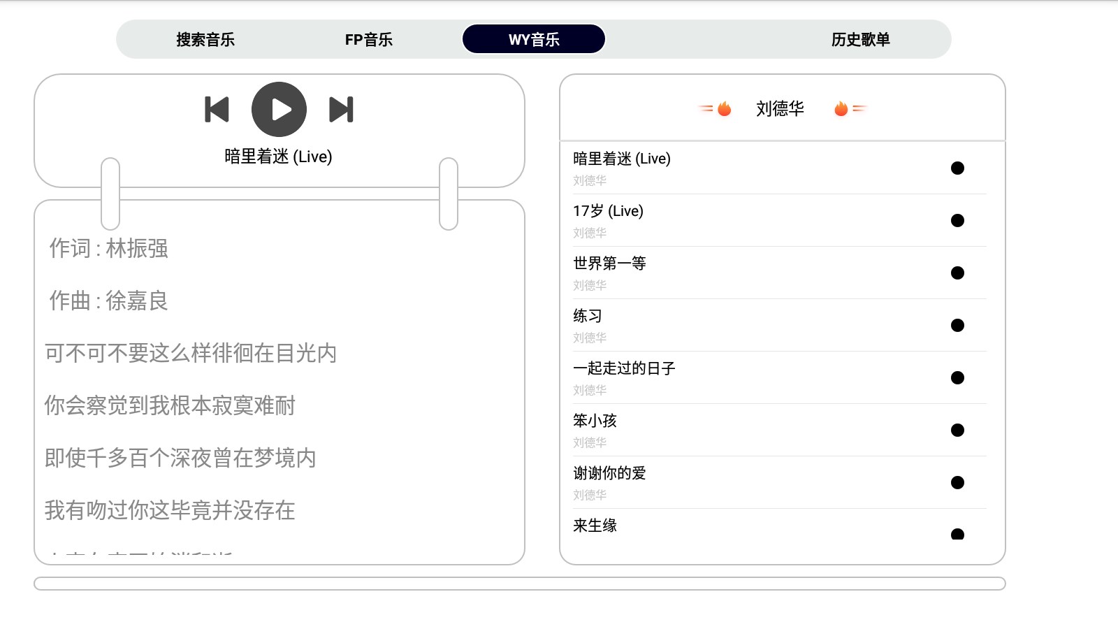The height and width of the screenshot is (629, 1118).
Task: Click the previous track icon
Action: (x=217, y=109)
